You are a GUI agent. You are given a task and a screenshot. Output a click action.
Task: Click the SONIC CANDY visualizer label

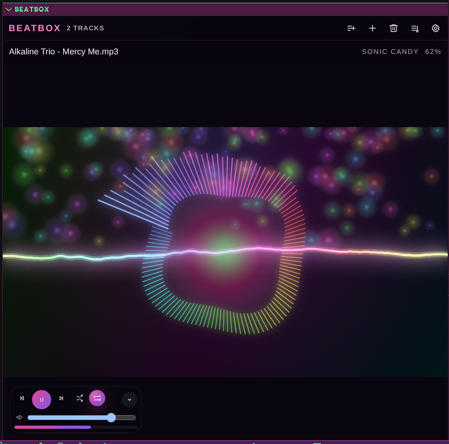pyautogui.click(x=390, y=52)
